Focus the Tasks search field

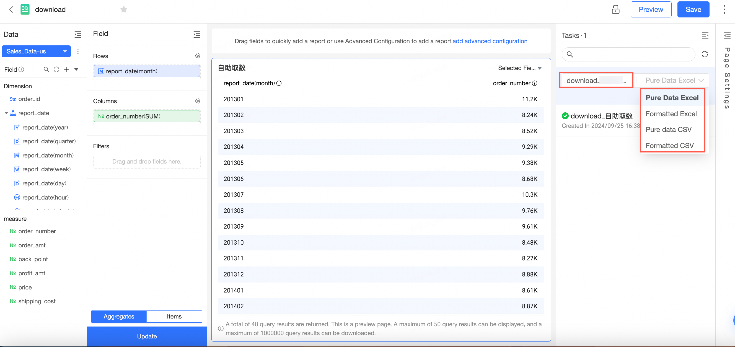click(628, 54)
